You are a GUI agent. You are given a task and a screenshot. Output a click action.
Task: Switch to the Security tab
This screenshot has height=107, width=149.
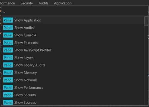[x=27, y=3]
